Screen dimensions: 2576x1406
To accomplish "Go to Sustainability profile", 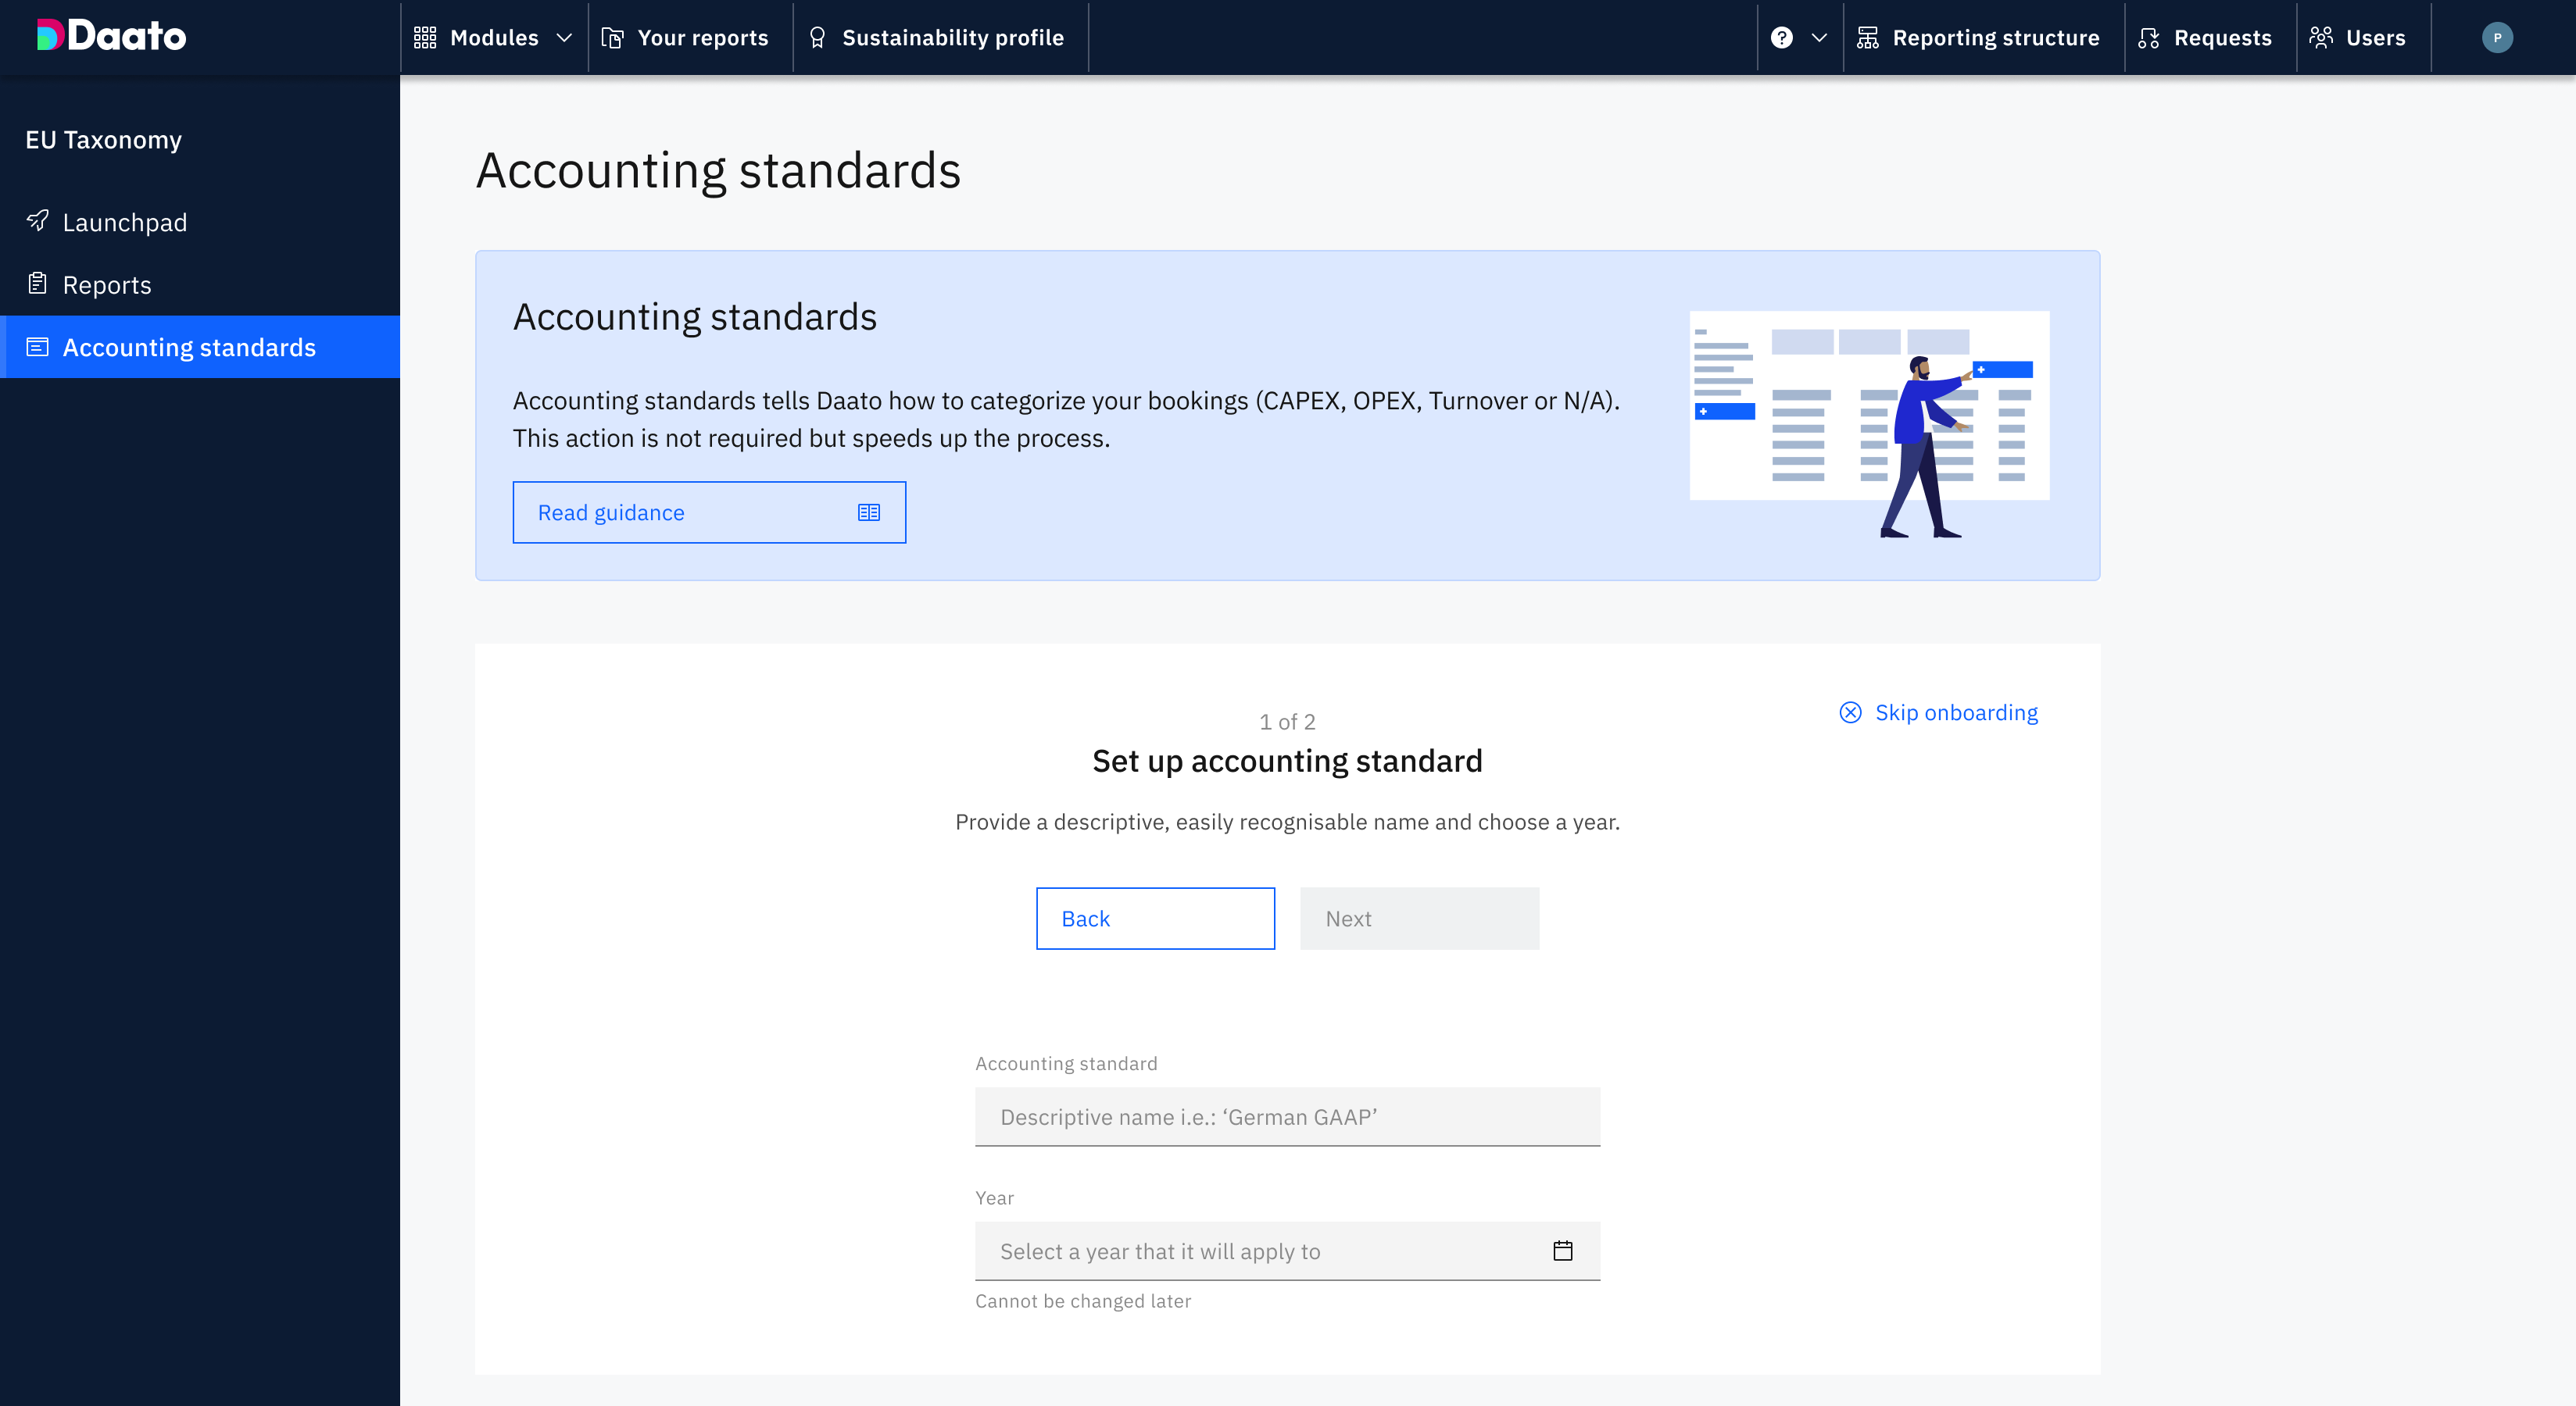I will coord(938,38).
